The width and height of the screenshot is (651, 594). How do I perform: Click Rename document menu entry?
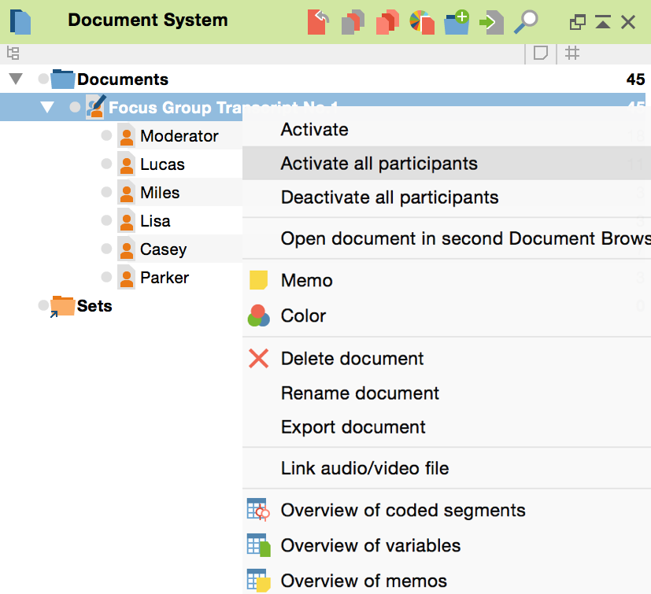tap(360, 393)
